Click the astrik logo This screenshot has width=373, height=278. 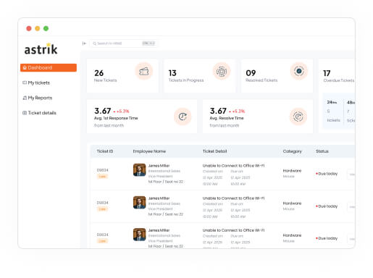[41, 49]
